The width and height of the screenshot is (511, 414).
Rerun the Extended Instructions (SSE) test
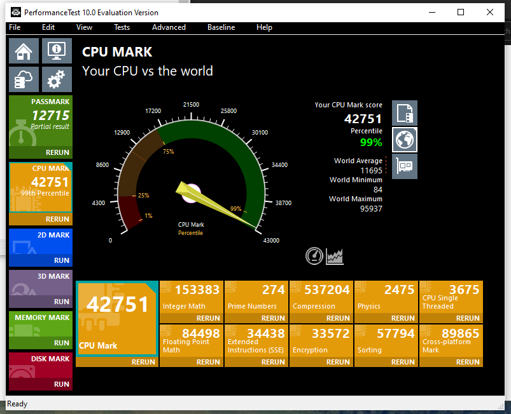tap(256, 363)
